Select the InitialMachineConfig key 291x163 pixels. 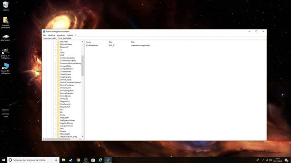(x=69, y=137)
